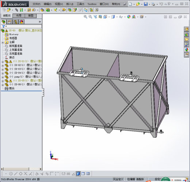The image size is (190, 182).
Task: Toggle the shaded with edges display button
Action: 78,174
